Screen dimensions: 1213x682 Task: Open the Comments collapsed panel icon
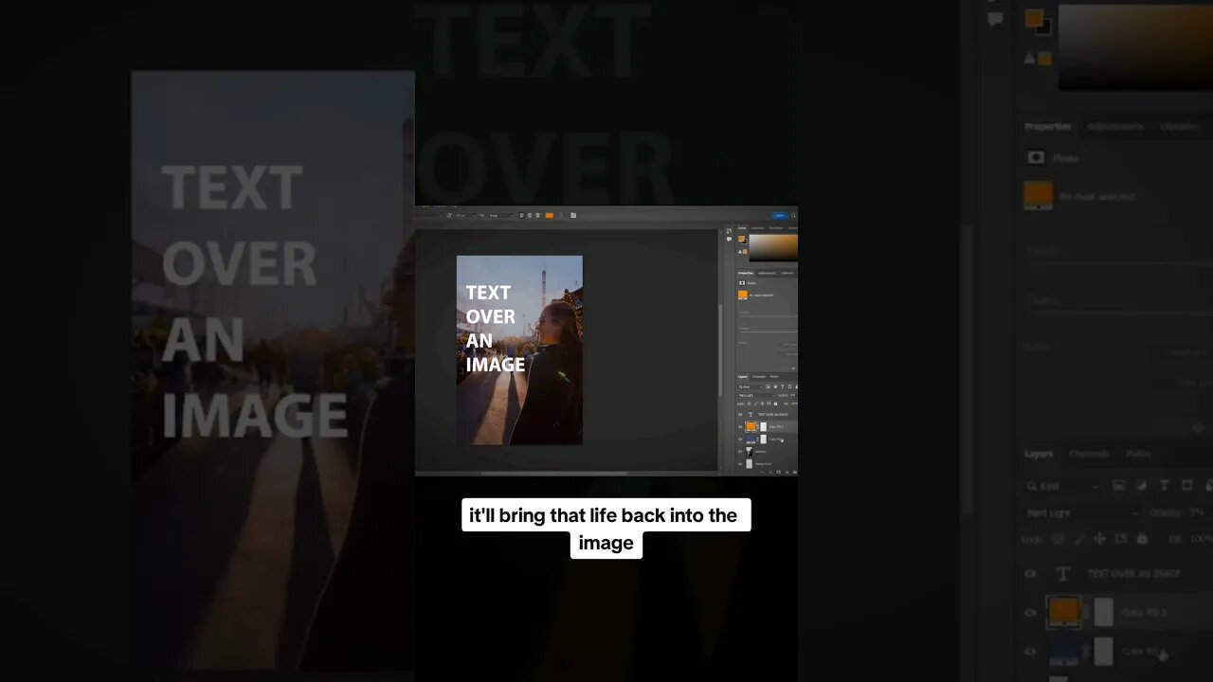(x=729, y=240)
